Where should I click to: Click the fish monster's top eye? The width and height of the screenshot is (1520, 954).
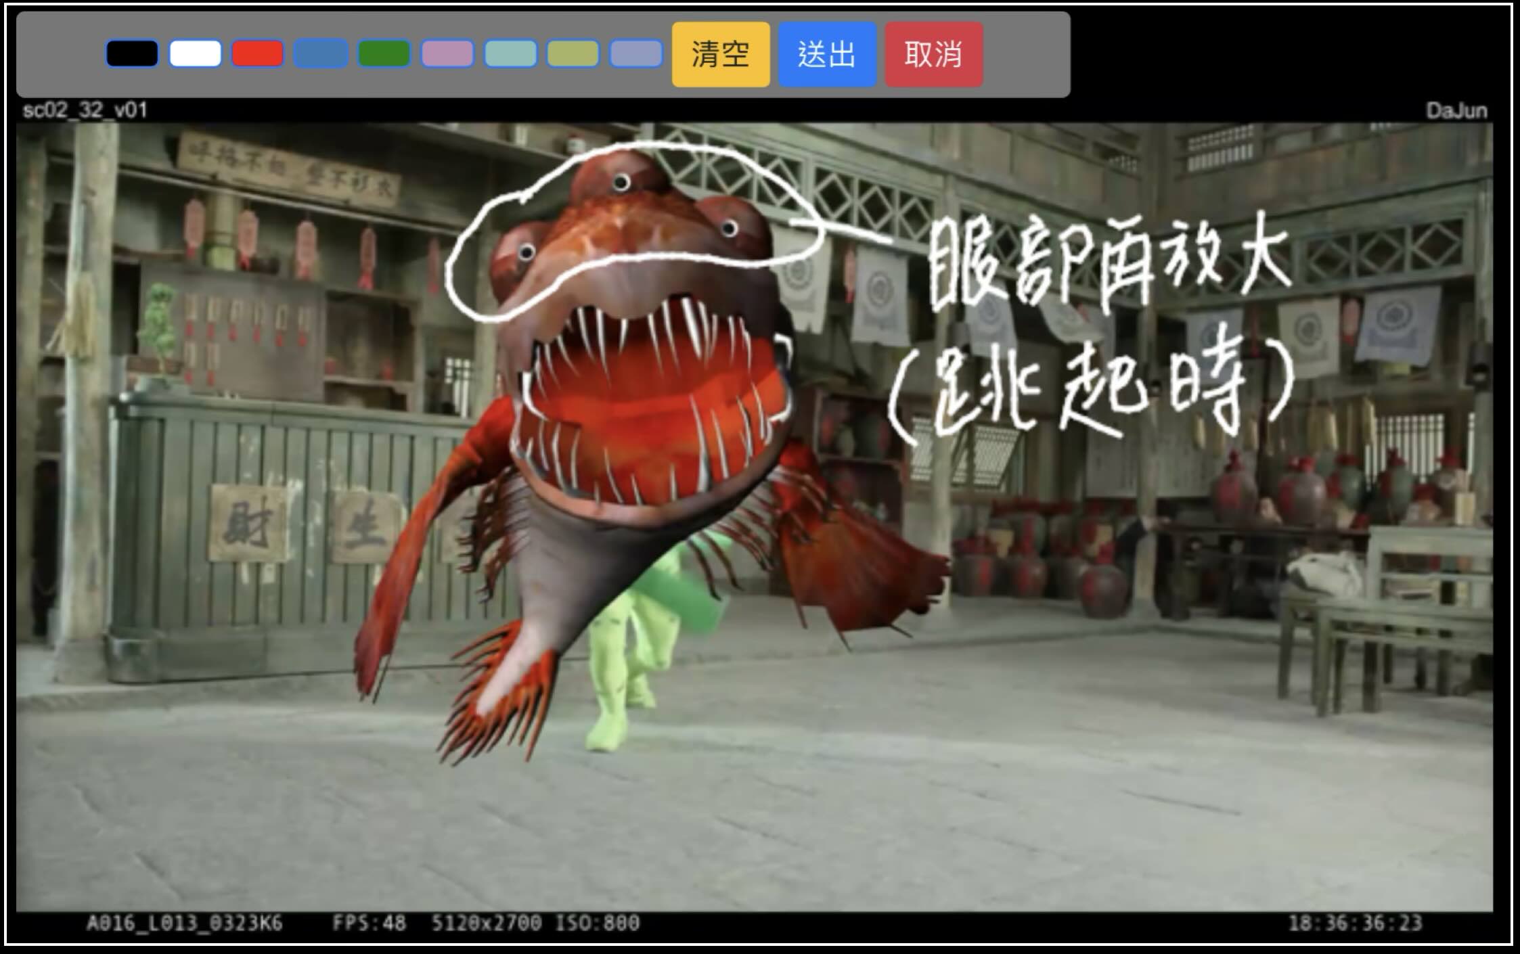tap(621, 182)
